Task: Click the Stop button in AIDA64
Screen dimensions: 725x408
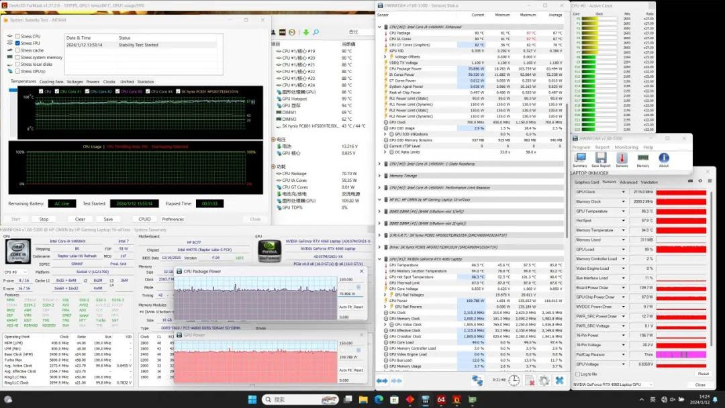Action: [44, 219]
